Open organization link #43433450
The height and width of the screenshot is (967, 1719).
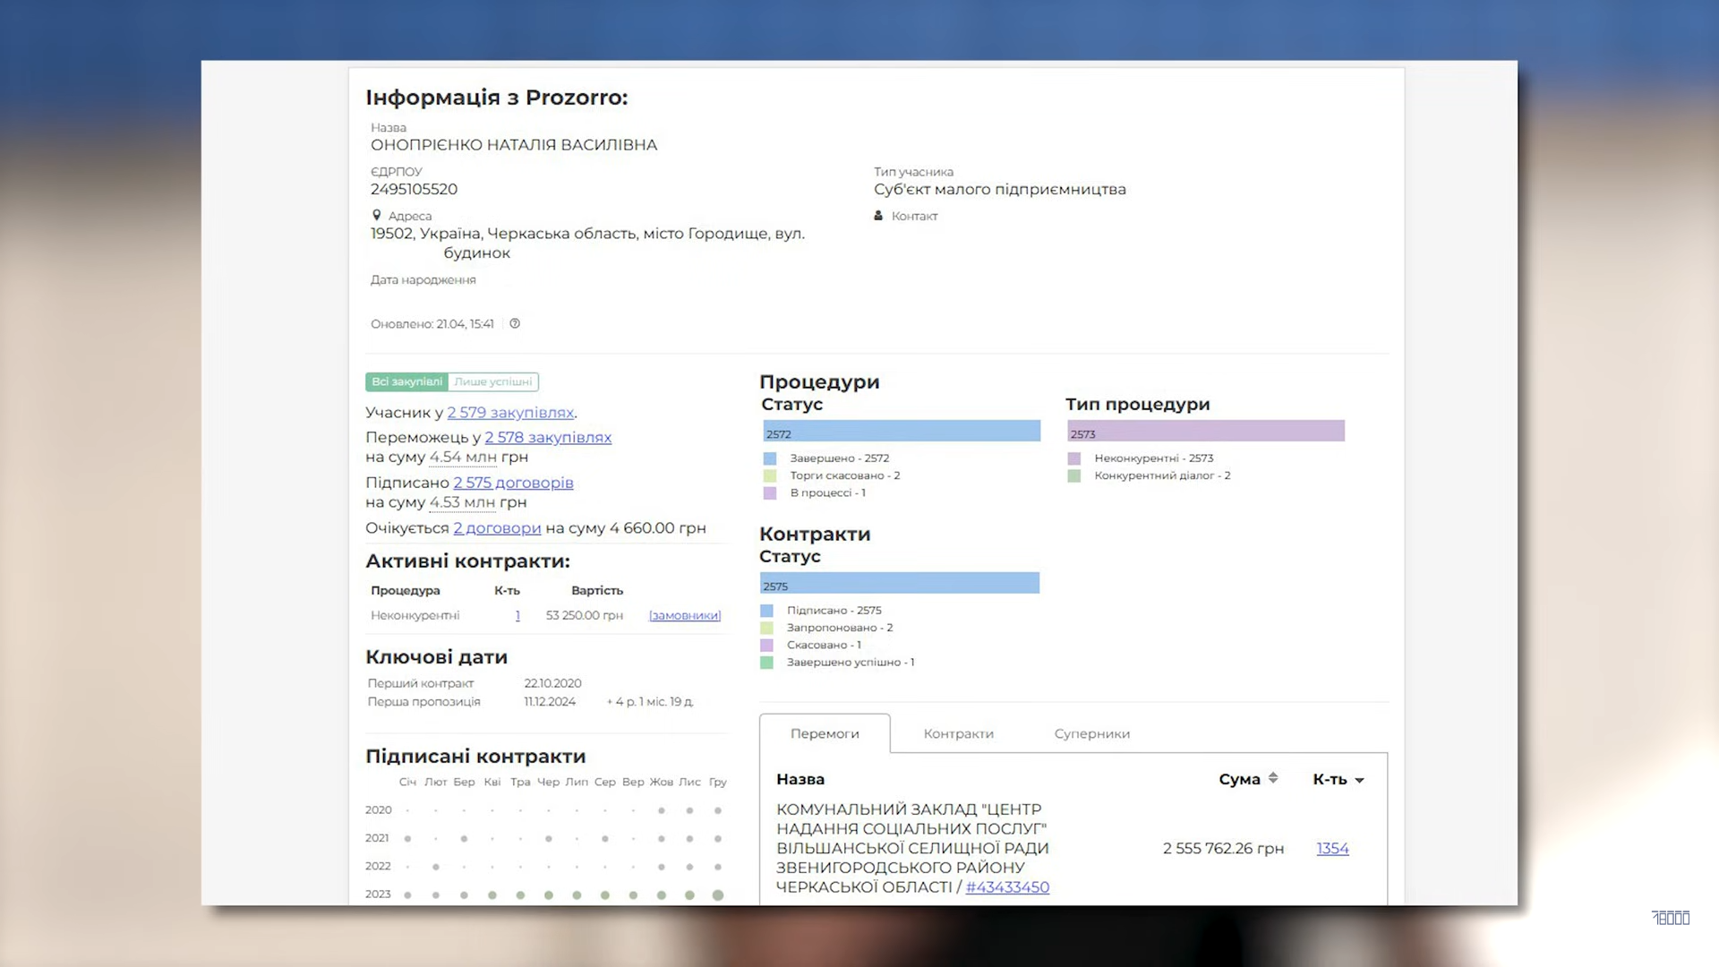pyautogui.click(x=1007, y=887)
